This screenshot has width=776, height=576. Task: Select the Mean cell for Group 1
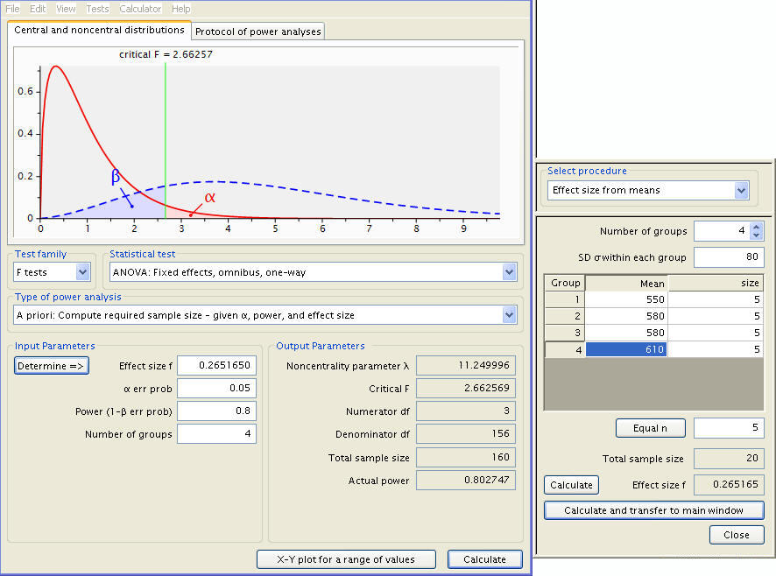(x=625, y=298)
